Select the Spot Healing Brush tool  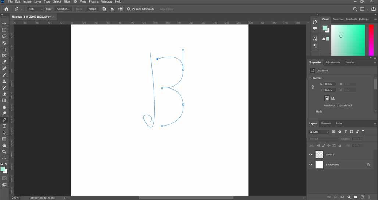click(4, 69)
